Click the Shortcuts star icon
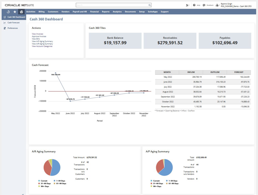 tap(15, 12)
